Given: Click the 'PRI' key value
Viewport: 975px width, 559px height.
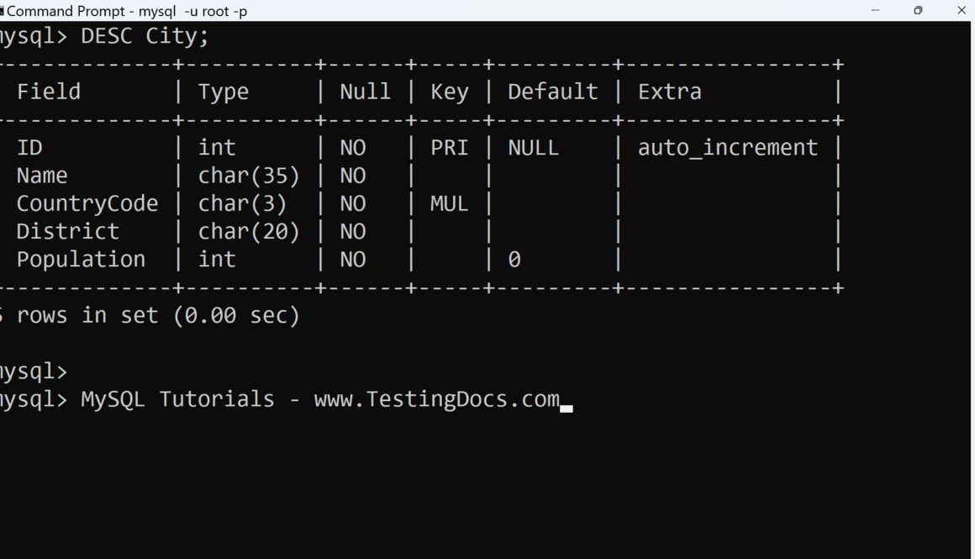Looking at the screenshot, I should (449, 148).
